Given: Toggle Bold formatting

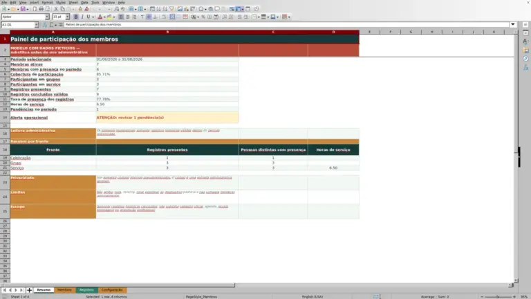Looking at the screenshot, I should click(x=76, y=17).
